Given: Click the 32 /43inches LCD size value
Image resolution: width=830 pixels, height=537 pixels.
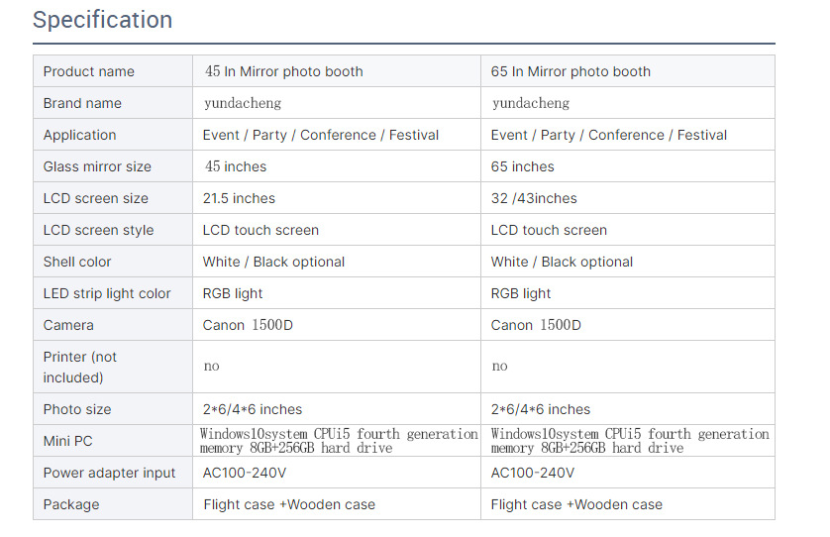Looking at the screenshot, I should [534, 198].
